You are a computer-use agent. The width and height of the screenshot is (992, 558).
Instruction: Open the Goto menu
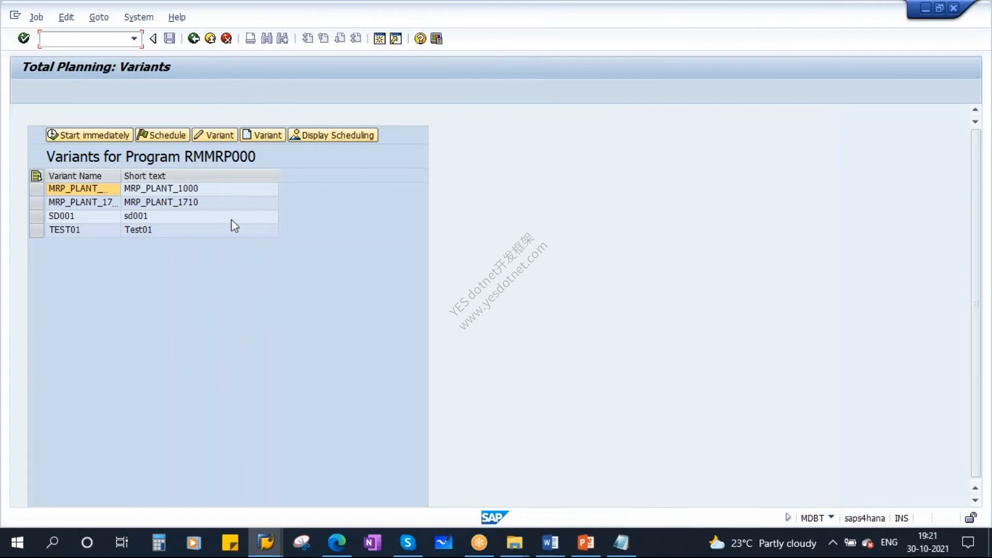tap(99, 17)
